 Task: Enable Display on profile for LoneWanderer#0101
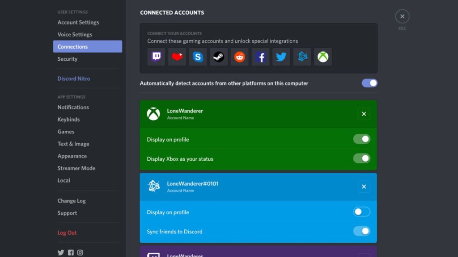(x=361, y=212)
